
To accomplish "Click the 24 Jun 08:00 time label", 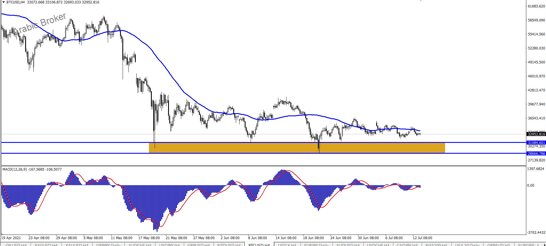I will pyautogui.click(x=341, y=238).
